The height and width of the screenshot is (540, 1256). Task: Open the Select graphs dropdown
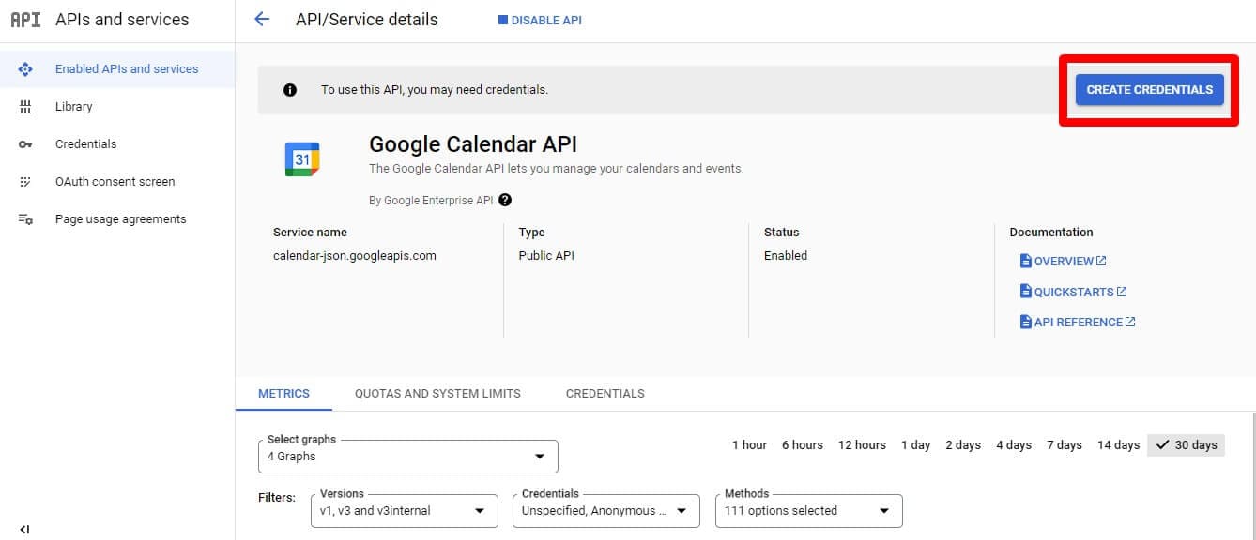pyautogui.click(x=408, y=457)
